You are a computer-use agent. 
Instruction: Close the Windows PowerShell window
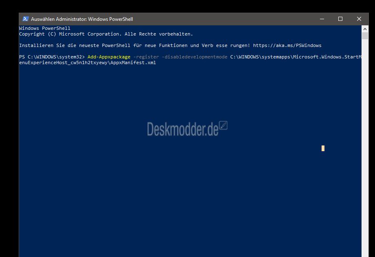coord(359,19)
